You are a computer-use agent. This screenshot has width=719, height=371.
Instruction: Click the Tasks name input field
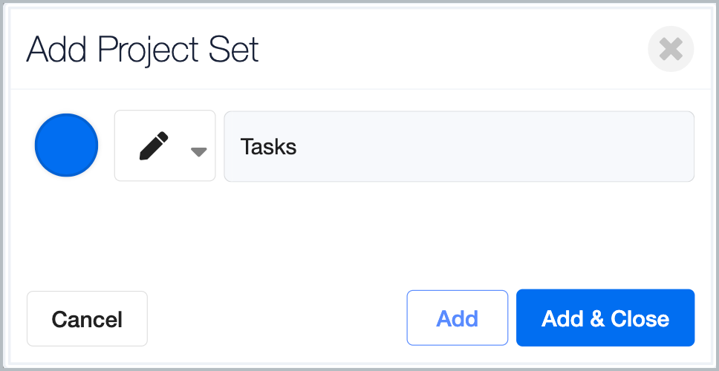[x=459, y=146]
